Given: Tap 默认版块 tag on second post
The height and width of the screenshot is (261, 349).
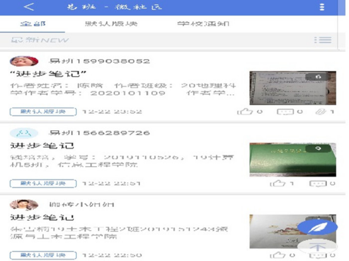Looking at the screenshot, I should click(43, 183).
